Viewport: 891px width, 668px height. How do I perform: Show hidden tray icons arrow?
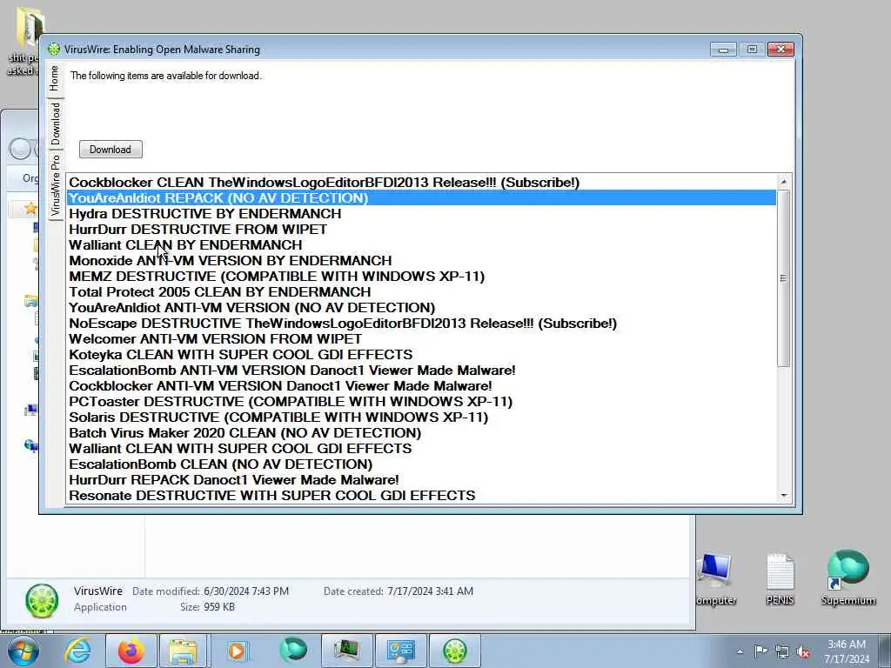click(740, 651)
